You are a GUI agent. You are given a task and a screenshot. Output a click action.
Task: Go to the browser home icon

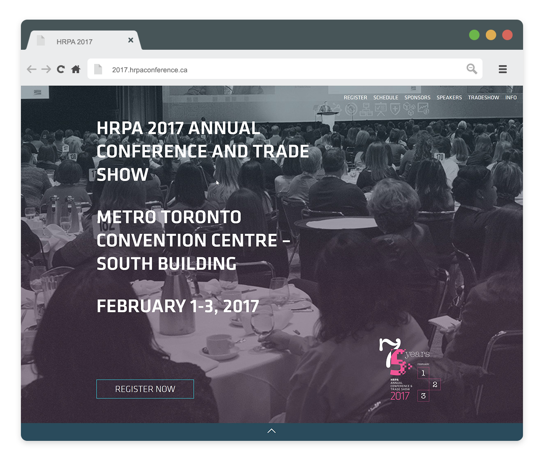click(76, 69)
